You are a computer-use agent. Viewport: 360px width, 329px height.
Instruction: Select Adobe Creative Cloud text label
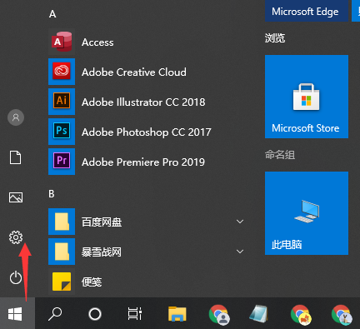point(134,72)
